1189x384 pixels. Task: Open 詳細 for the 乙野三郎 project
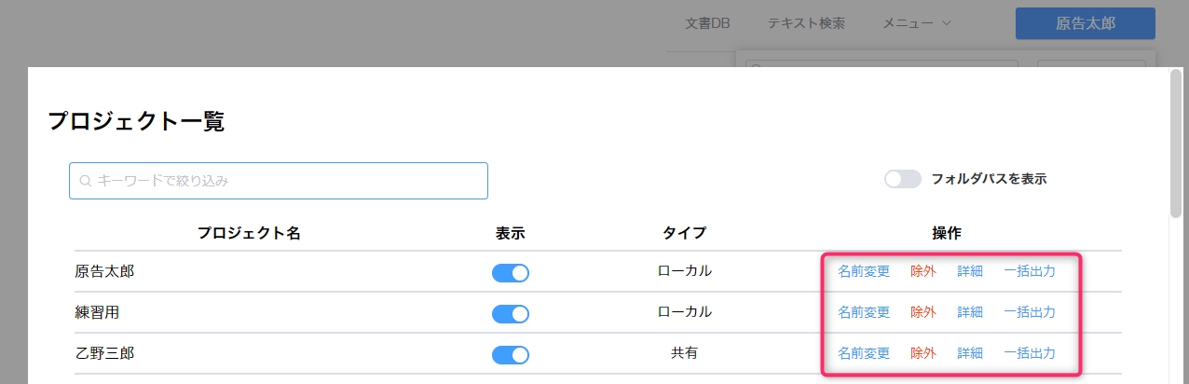[970, 353]
